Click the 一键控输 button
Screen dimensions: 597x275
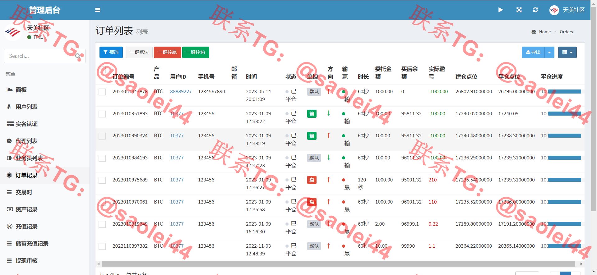coord(196,52)
